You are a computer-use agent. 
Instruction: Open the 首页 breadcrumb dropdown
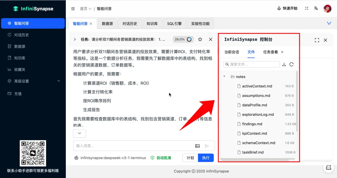pyautogui.click(x=85, y=9)
